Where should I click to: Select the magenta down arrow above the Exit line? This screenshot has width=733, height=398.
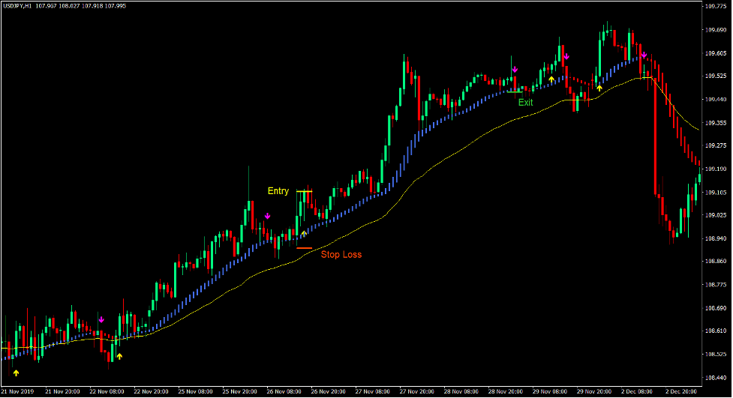coord(514,70)
